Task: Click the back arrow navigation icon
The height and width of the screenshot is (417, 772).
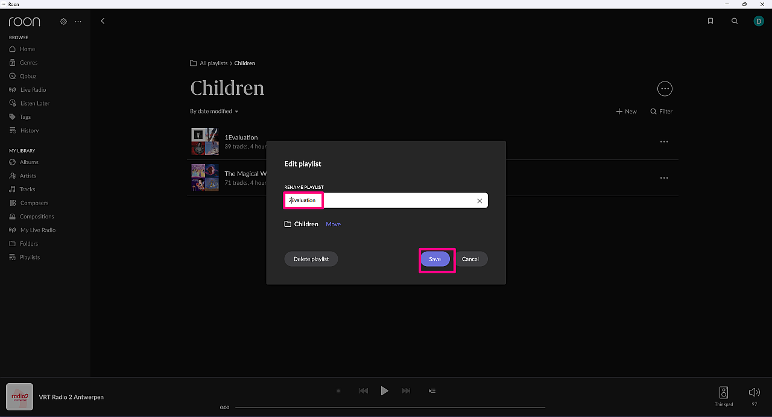Action: coord(103,21)
